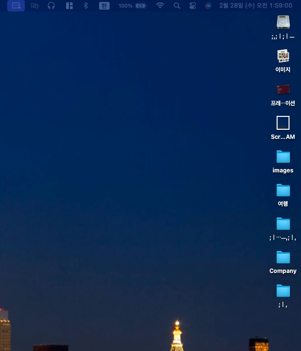Open the images folder

tap(283, 157)
